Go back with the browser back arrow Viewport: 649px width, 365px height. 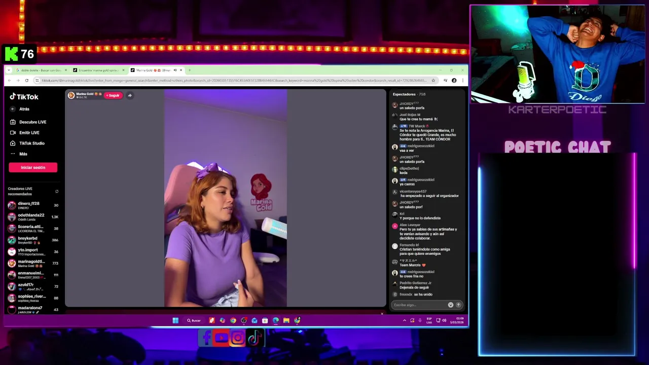click(x=9, y=81)
